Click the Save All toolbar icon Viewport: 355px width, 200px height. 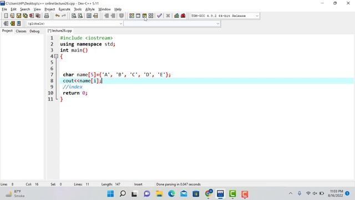[x=25, y=16]
